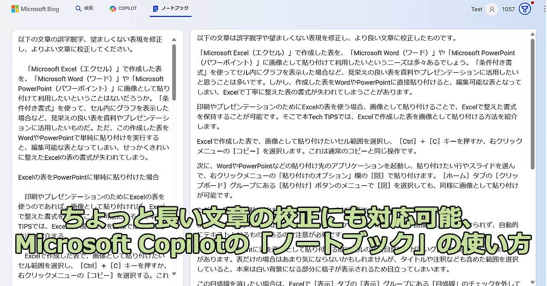Open the hamburger menu in top-right corner
This screenshot has width=547, height=286.
point(544,9)
